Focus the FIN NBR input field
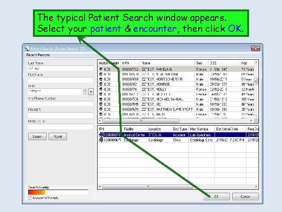 click(x=61, y=115)
